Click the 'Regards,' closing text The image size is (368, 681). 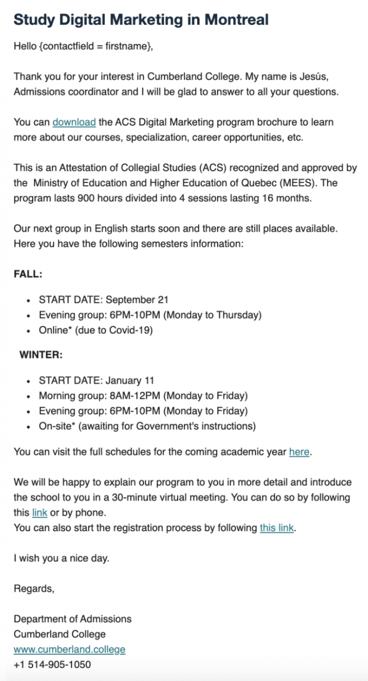coord(34,589)
